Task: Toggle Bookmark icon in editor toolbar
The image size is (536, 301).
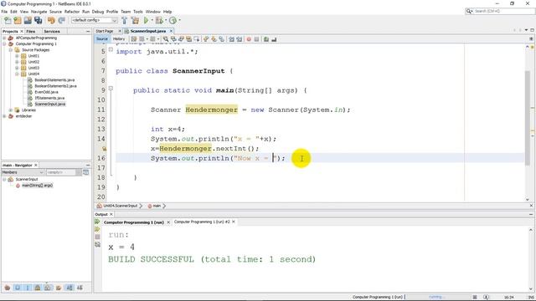Action: tap(222, 39)
